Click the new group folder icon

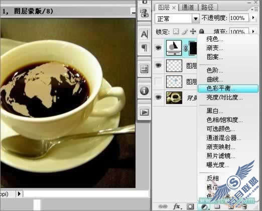217,206
